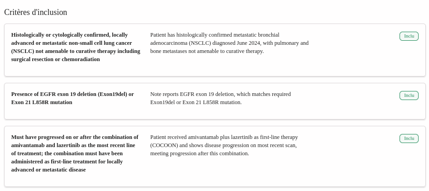
Task: Select the bold amivantamab and lazertinib criterion
Action: pyautogui.click(x=75, y=153)
